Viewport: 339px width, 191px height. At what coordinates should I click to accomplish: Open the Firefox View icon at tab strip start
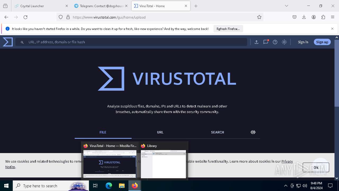(x=5, y=6)
